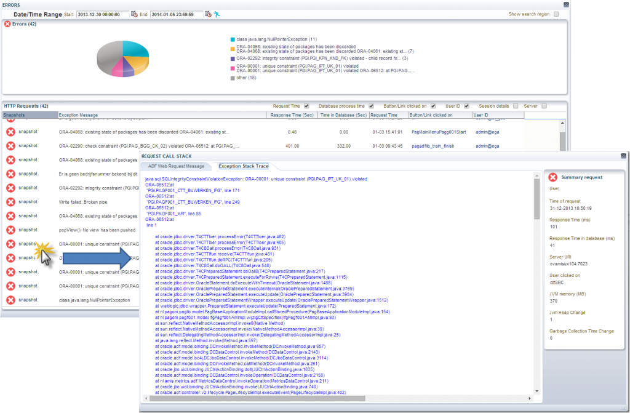Click the orange ORA-04068 legend swatch
Screen dimensions: 630x413
pos(233,49)
